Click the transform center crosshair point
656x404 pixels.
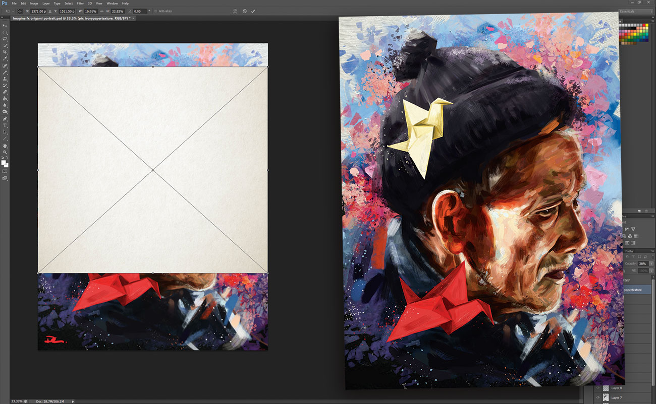pos(153,170)
